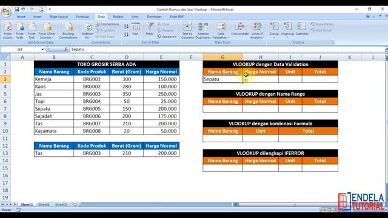
Task: Click last sheet navigation arrow
Action: (x=15, y=205)
